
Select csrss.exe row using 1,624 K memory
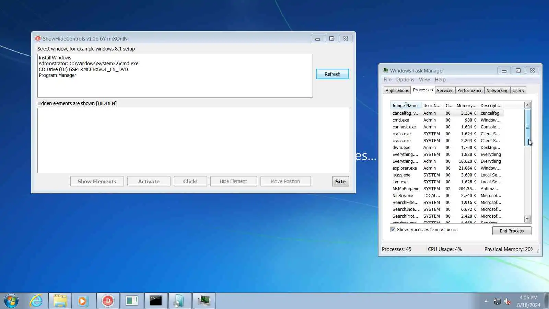coord(447,134)
